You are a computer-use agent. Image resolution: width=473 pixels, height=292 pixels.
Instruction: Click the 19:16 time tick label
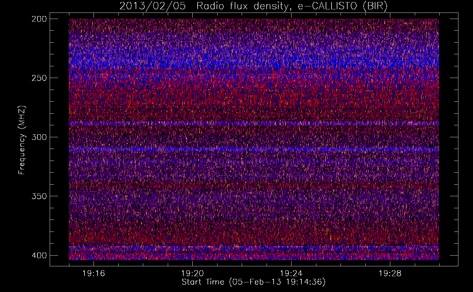click(94, 274)
